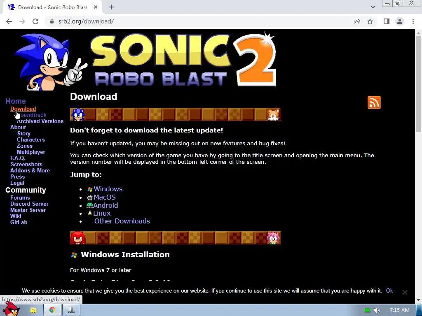Open the Legal link
Image resolution: width=422 pixels, height=316 pixels.
click(x=17, y=183)
